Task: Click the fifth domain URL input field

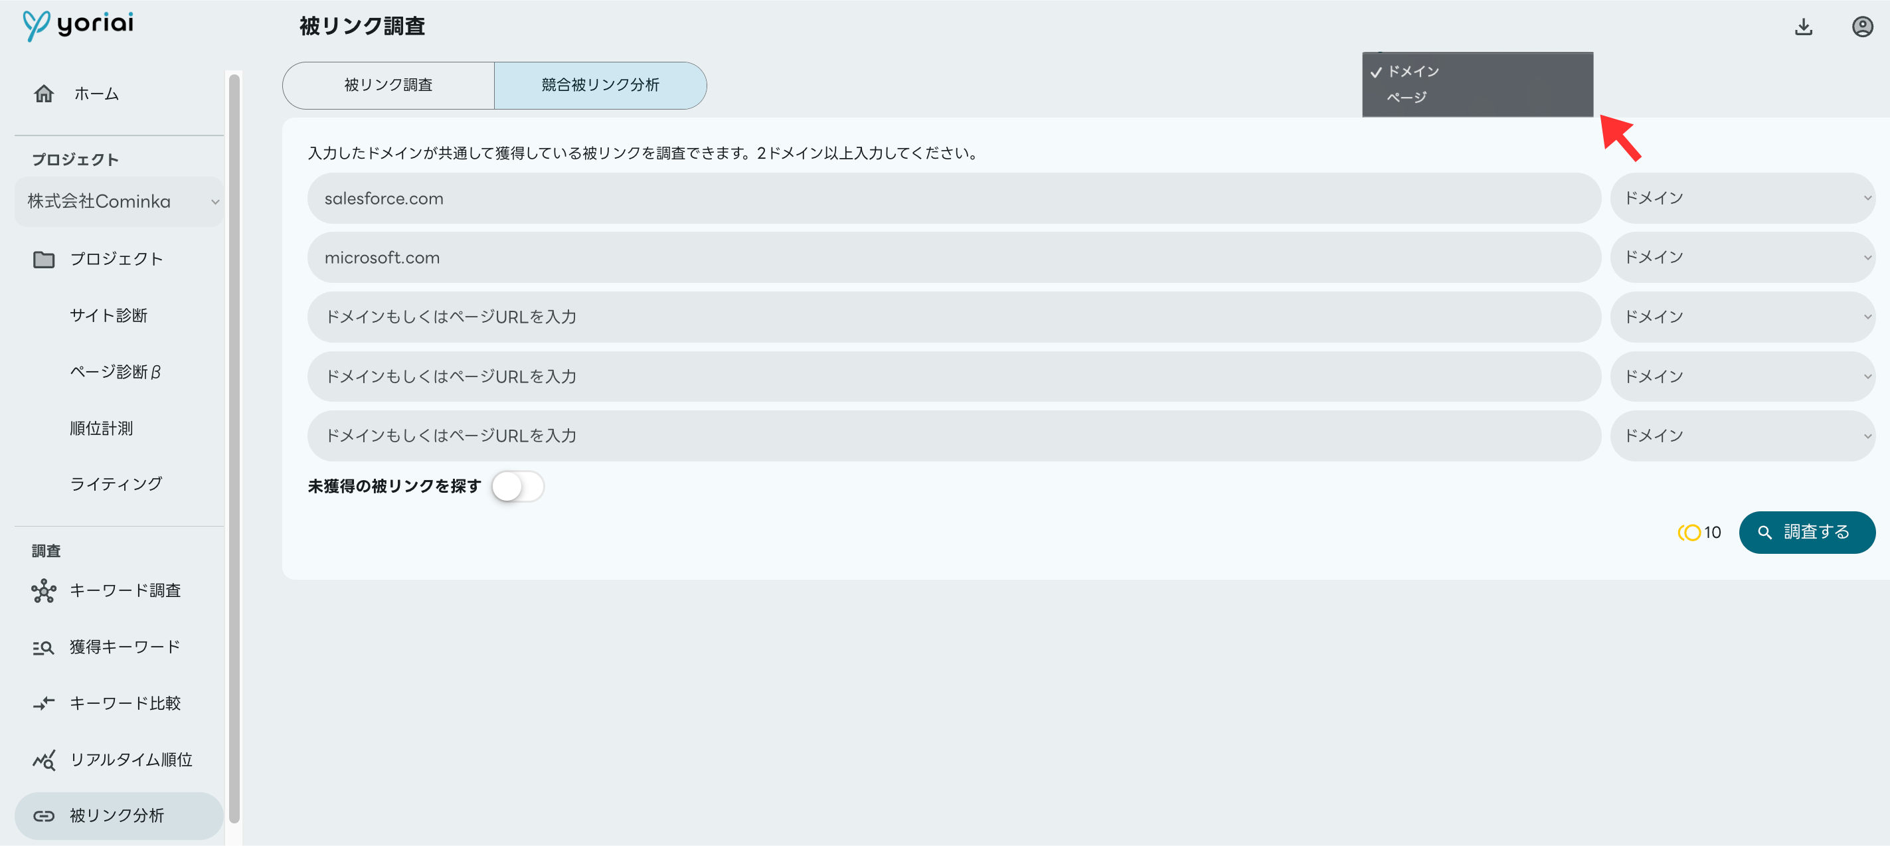Action: tap(954, 436)
